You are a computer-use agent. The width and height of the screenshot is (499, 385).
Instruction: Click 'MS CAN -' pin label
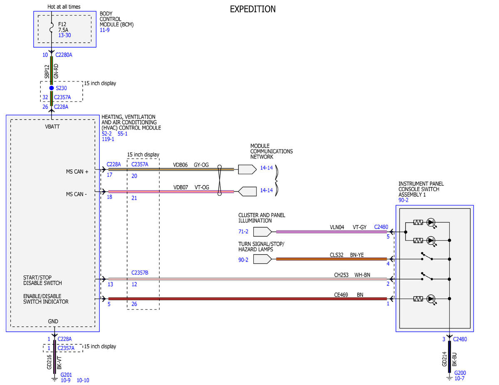tap(77, 194)
